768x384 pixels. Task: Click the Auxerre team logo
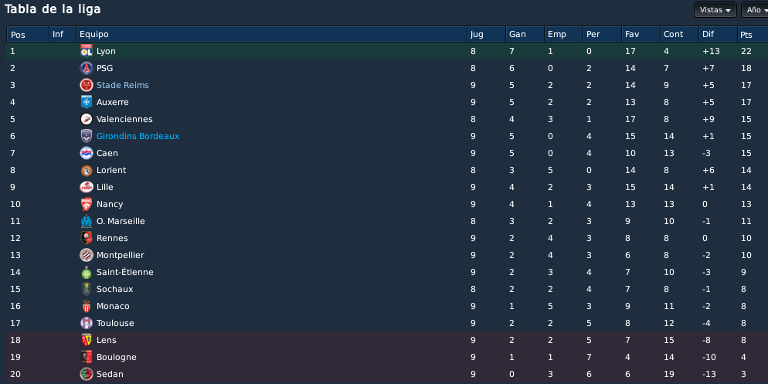[x=87, y=102]
